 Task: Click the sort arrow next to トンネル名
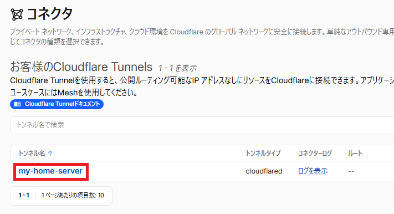pyautogui.click(x=50, y=154)
